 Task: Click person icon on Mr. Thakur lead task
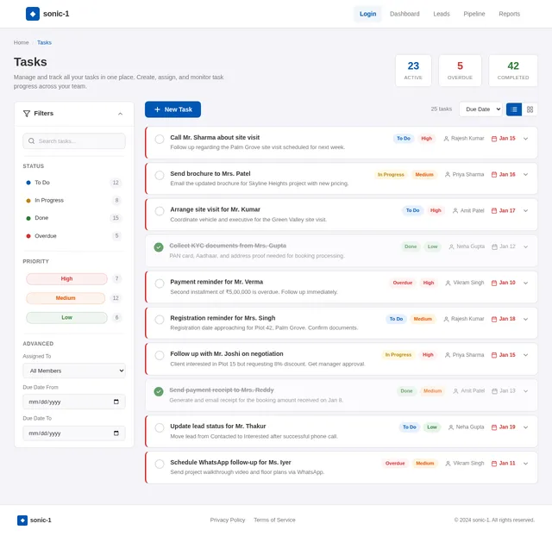(451, 427)
